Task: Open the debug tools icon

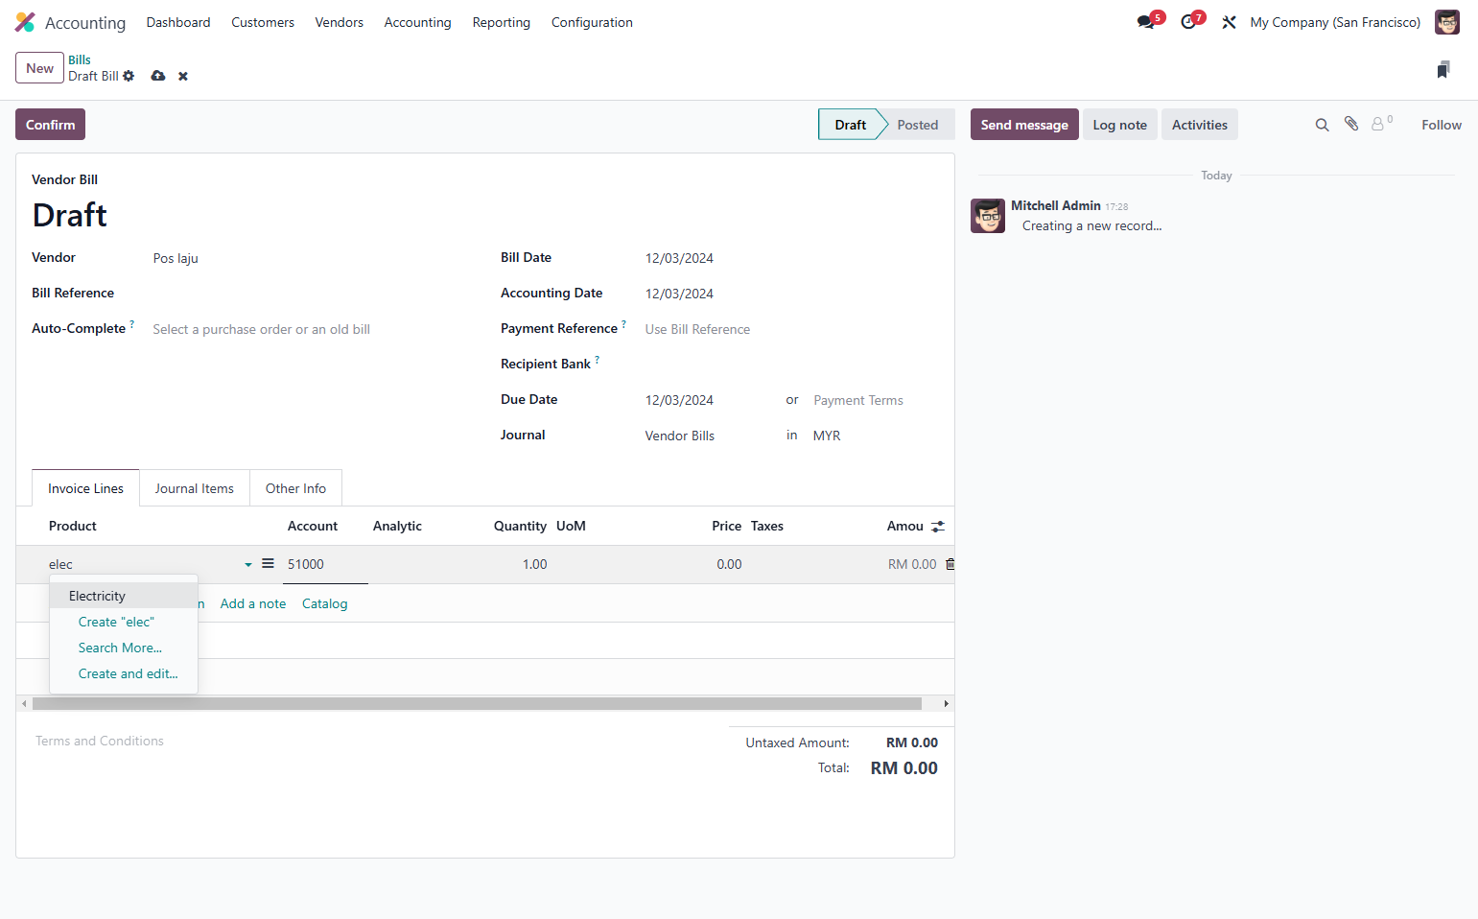Action: pyautogui.click(x=1229, y=22)
